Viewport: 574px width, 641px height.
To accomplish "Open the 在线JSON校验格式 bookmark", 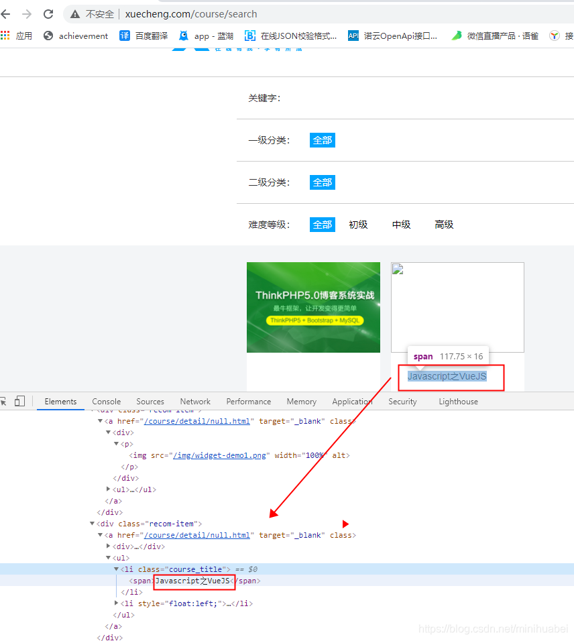I will 290,36.
